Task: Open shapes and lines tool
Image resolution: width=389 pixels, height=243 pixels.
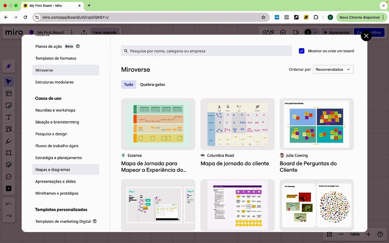Action: 9,129
